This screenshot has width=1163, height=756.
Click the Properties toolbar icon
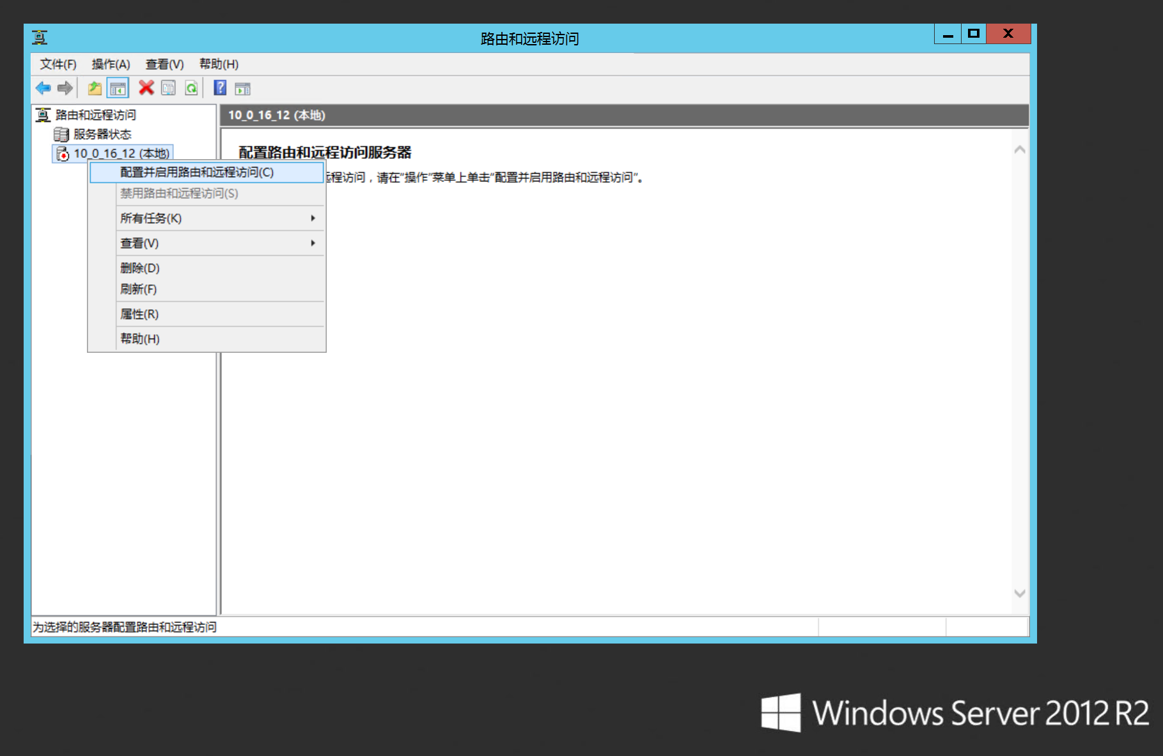coord(168,88)
